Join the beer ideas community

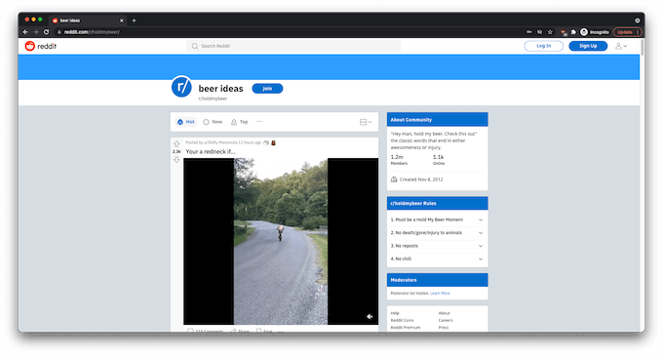267,89
